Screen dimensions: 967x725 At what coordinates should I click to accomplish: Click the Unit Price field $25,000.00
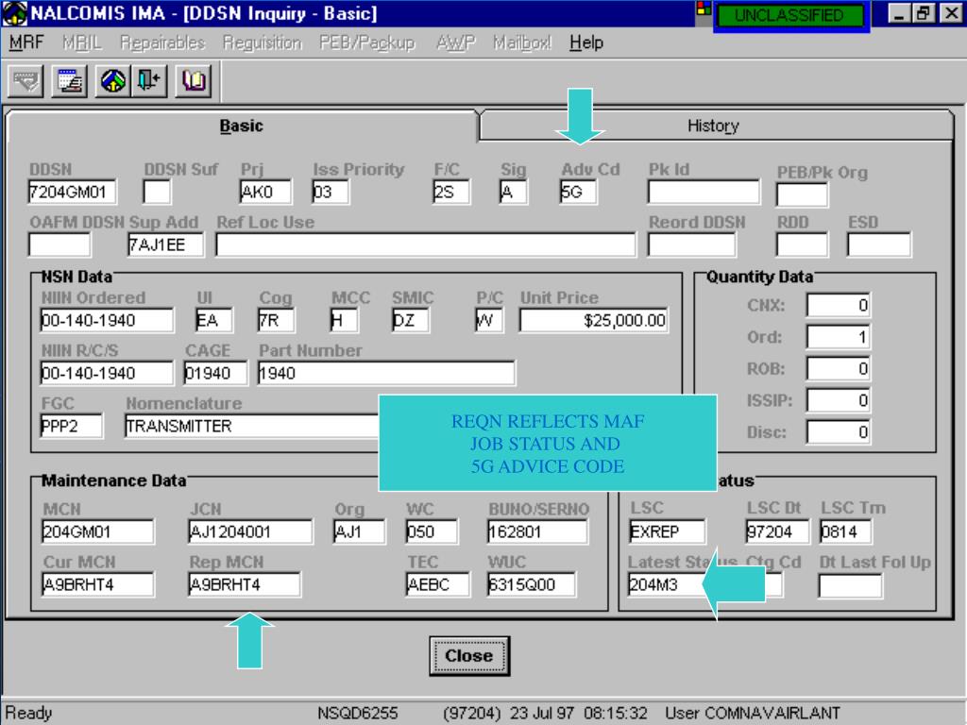pos(594,321)
